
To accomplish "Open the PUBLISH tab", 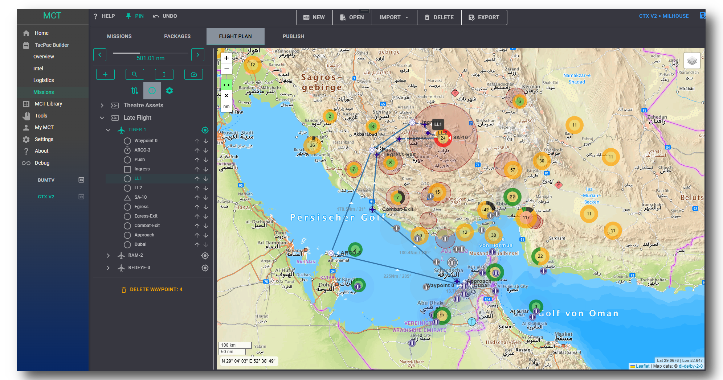I will click(293, 36).
